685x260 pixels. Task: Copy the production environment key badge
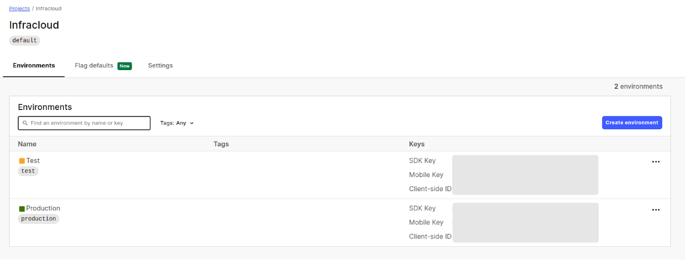tap(39, 219)
